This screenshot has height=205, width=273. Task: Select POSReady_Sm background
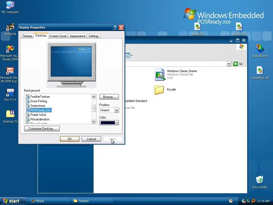[x=40, y=110]
